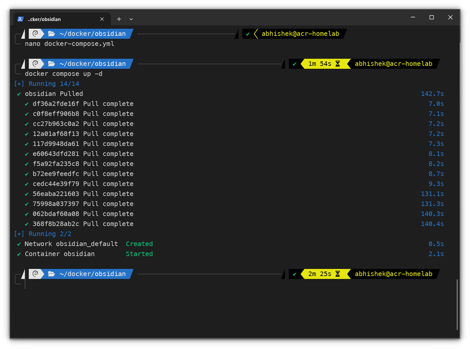Image resolution: width=470 pixels, height=349 pixels.
Task: Close the ..cker/obsidian tab
Action: [x=102, y=19]
